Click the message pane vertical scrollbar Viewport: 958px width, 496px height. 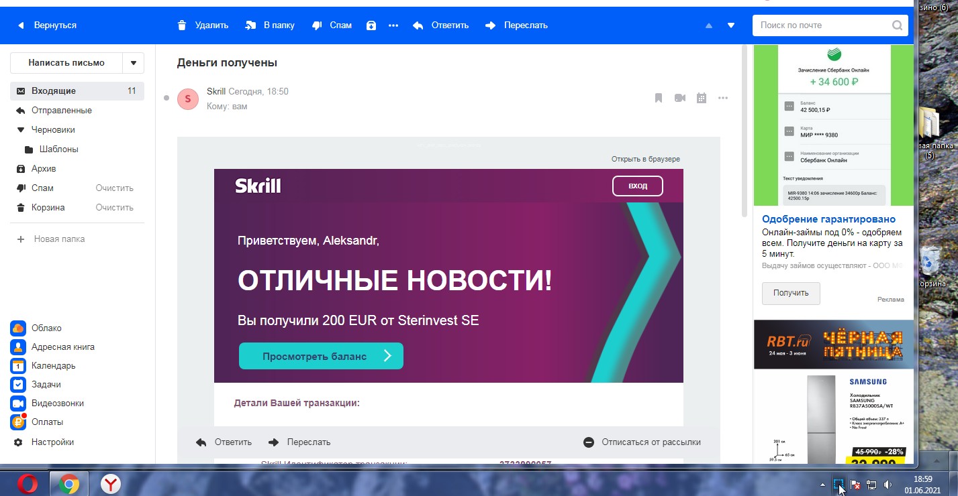(x=744, y=131)
